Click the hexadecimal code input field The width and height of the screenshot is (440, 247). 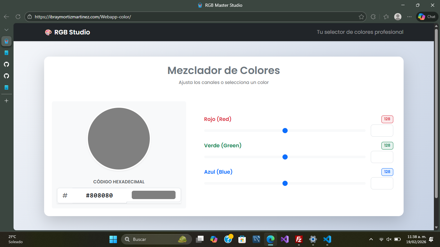point(100,195)
